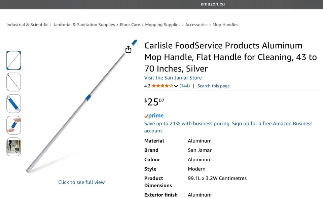Go to Mop Handles category

pyautogui.click(x=225, y=25)
